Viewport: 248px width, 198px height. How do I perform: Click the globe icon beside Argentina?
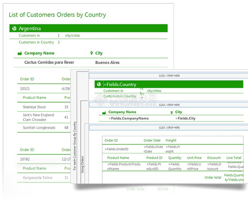(14, 29)
